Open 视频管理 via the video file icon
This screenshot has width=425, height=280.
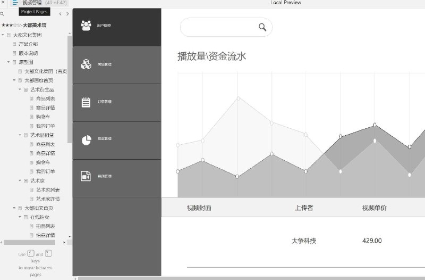point(86,176)
